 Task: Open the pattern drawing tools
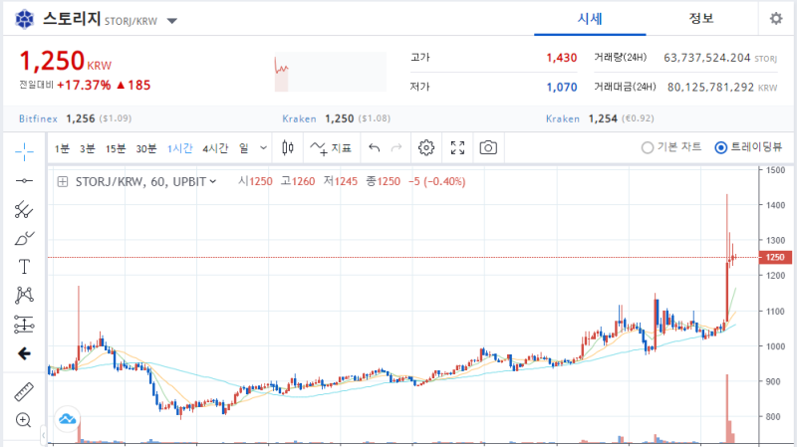click(x=24, y=295)
